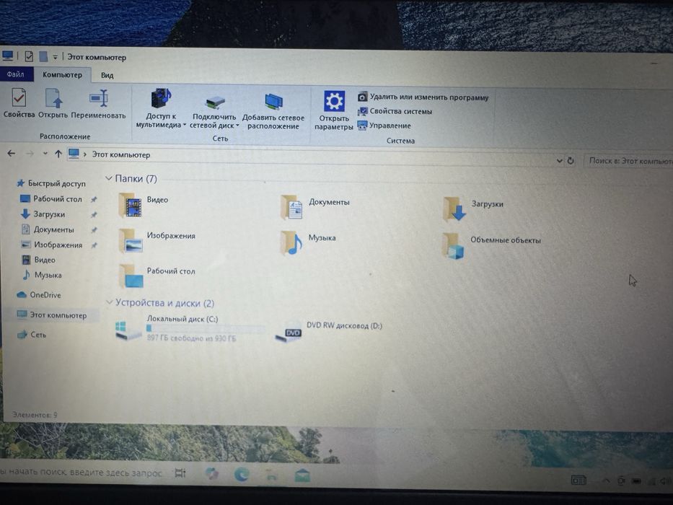The height and width of the screenshot is (505, 673).
Task: Select the Документы folder icon
Action: coord(292,208)
